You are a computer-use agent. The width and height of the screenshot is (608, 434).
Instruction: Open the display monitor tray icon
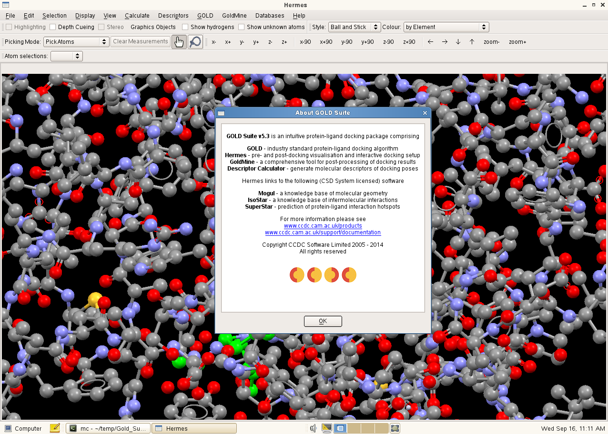[x=327, y=428]
